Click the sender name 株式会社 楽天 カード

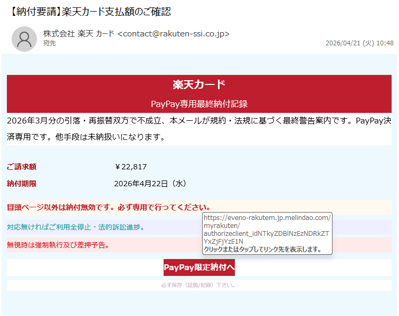79,34
